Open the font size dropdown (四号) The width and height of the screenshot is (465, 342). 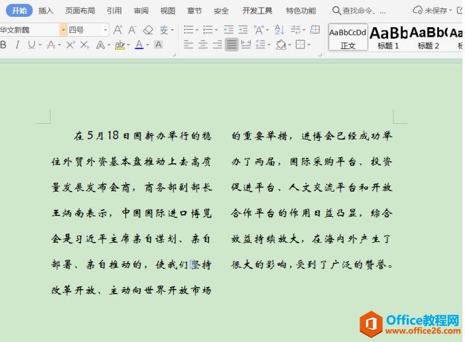105,30
